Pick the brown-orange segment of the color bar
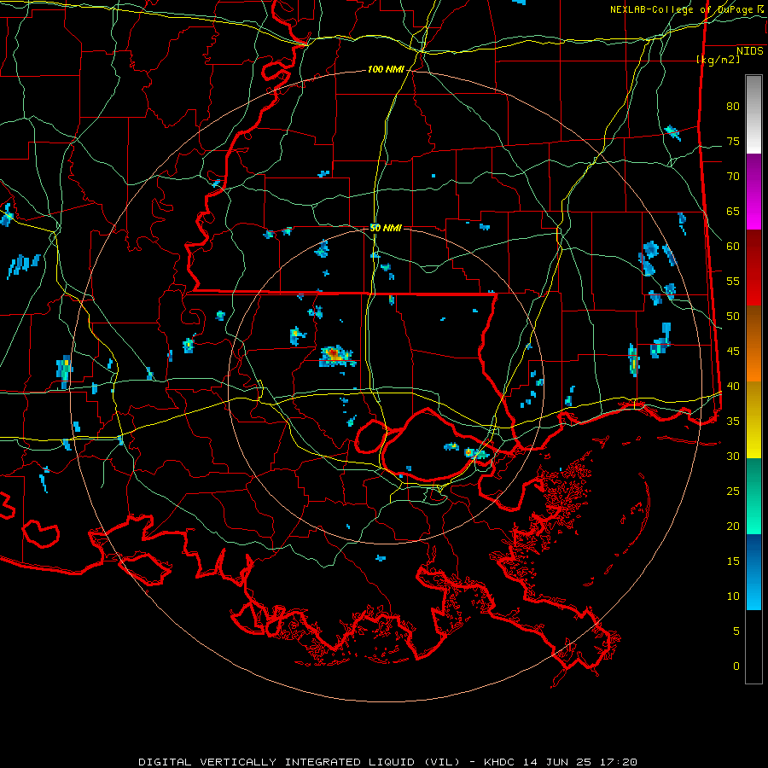 [x=753, y=343]
